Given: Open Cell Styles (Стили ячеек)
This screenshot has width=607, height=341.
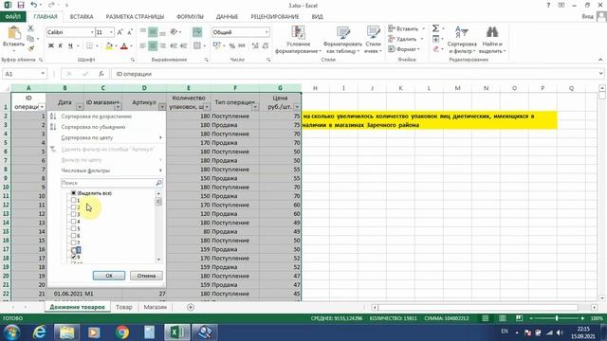Looking at the screenshot, I should coord(373,40).
